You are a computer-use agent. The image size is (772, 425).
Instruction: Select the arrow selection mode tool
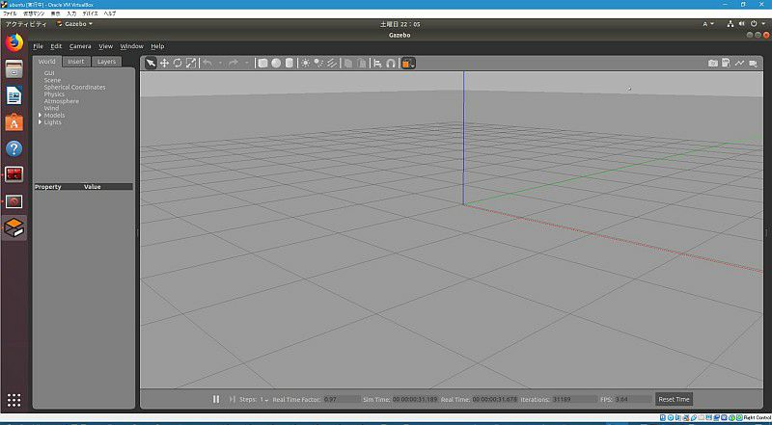pos(151,63)
